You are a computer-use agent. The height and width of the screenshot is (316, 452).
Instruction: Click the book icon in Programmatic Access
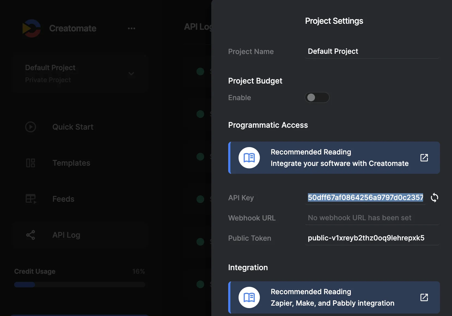[x=249, y=158]
